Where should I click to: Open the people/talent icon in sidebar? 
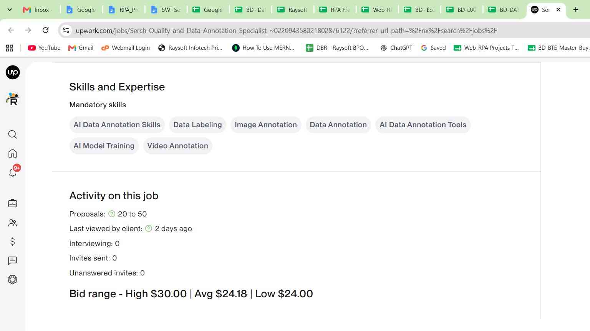(x=13, y=223)
